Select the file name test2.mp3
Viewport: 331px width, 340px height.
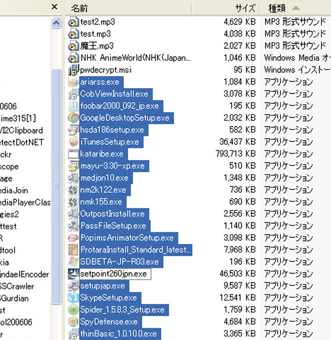[97, 22]
